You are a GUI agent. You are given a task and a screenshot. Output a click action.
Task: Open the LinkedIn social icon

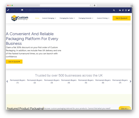(x=120, y=10)
